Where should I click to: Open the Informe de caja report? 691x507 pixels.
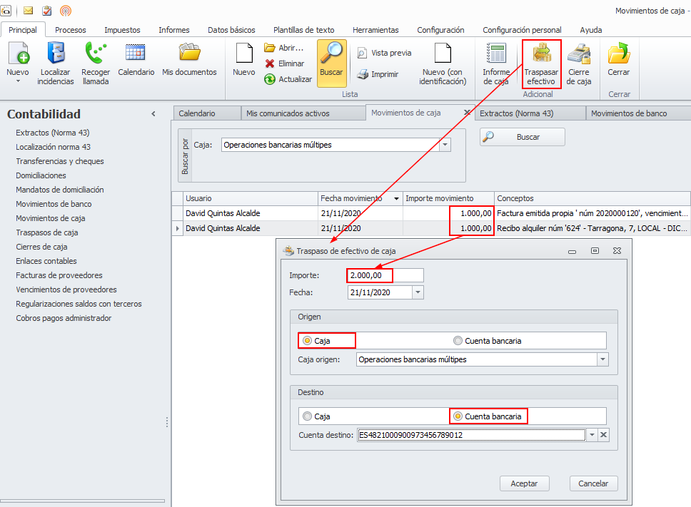pos(495,63)
